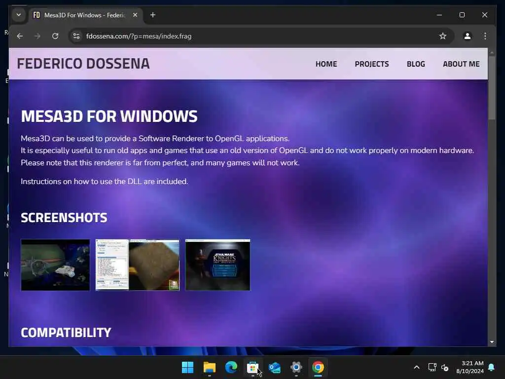Click the page scrollbar down arrow
Image resolution: width=505 pixels, height=379 pixels.
pos(492,342)
